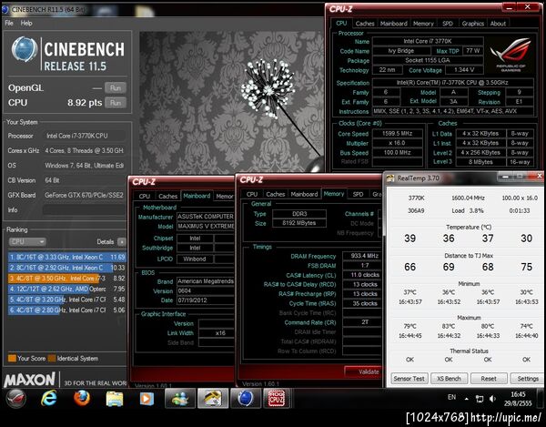Open the network tray icon
The height and width of the screenshot is (427, 546).
[480, 399]
